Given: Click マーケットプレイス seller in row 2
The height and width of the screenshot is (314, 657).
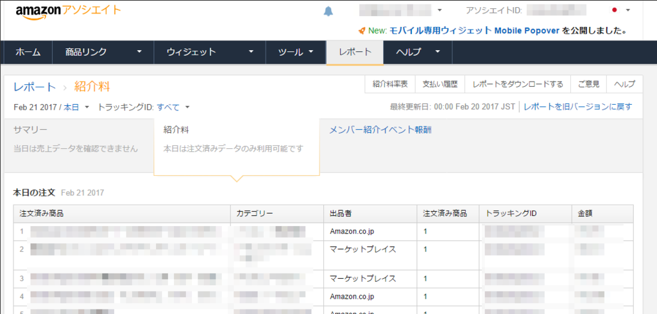Looking at the screenshot, I should click(x=363, y=249).
